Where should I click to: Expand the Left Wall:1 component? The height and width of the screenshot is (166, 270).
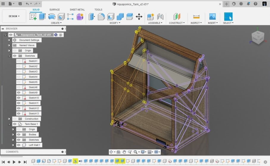coord(13,145)
